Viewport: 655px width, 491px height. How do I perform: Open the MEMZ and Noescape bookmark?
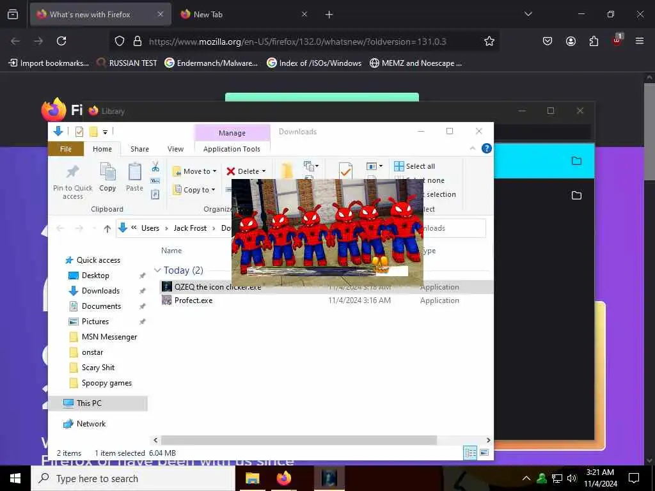[x=416, y=63]
